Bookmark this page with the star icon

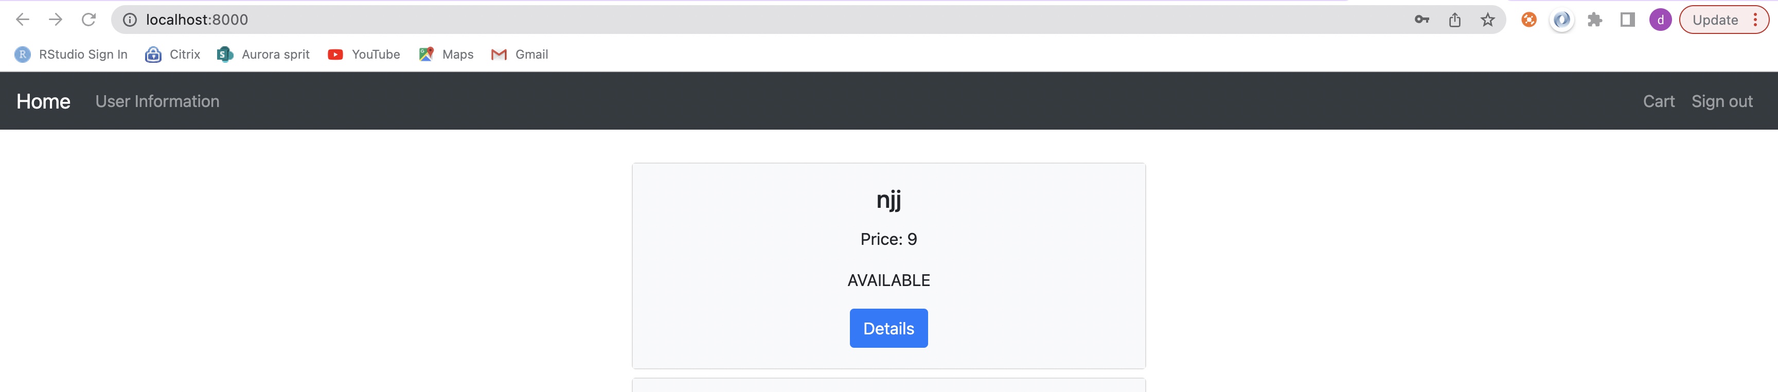point(1488,20)
